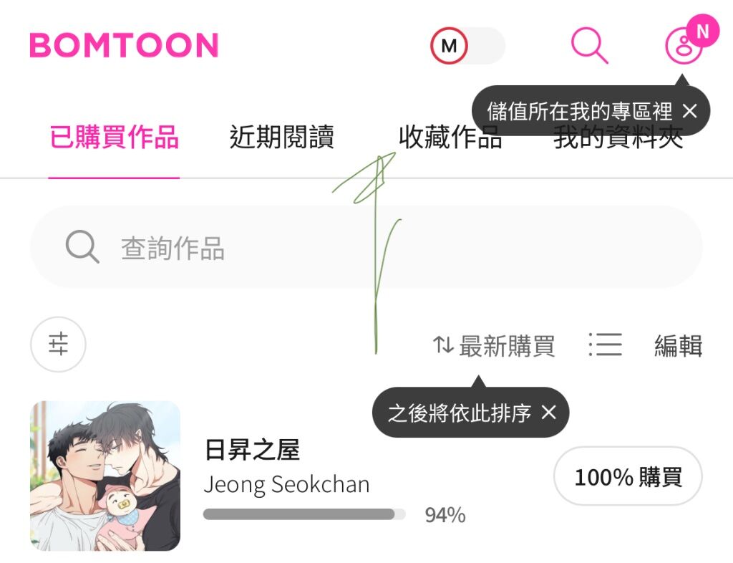Open the 收藏作品 tab
The height and width of the screenshot is (563, 733).
450,137
